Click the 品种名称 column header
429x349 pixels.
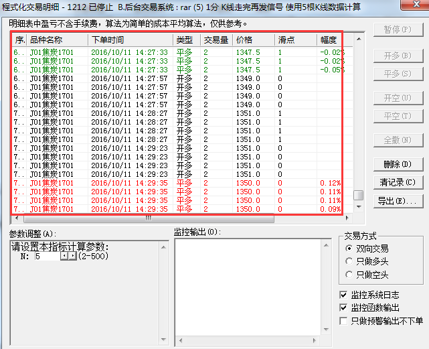(x=57, y=40)
